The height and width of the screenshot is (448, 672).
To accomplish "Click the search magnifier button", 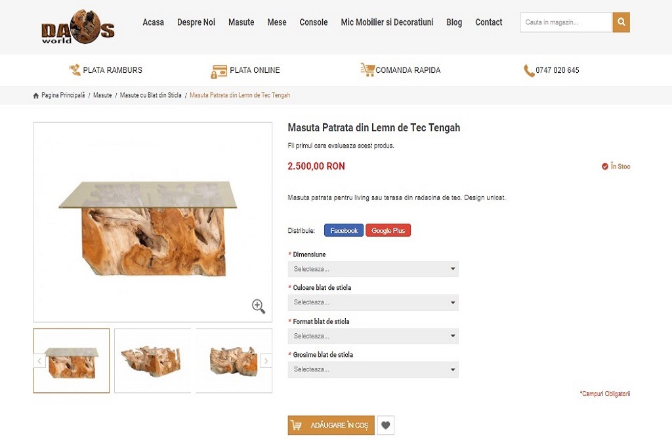I will 621,22.
